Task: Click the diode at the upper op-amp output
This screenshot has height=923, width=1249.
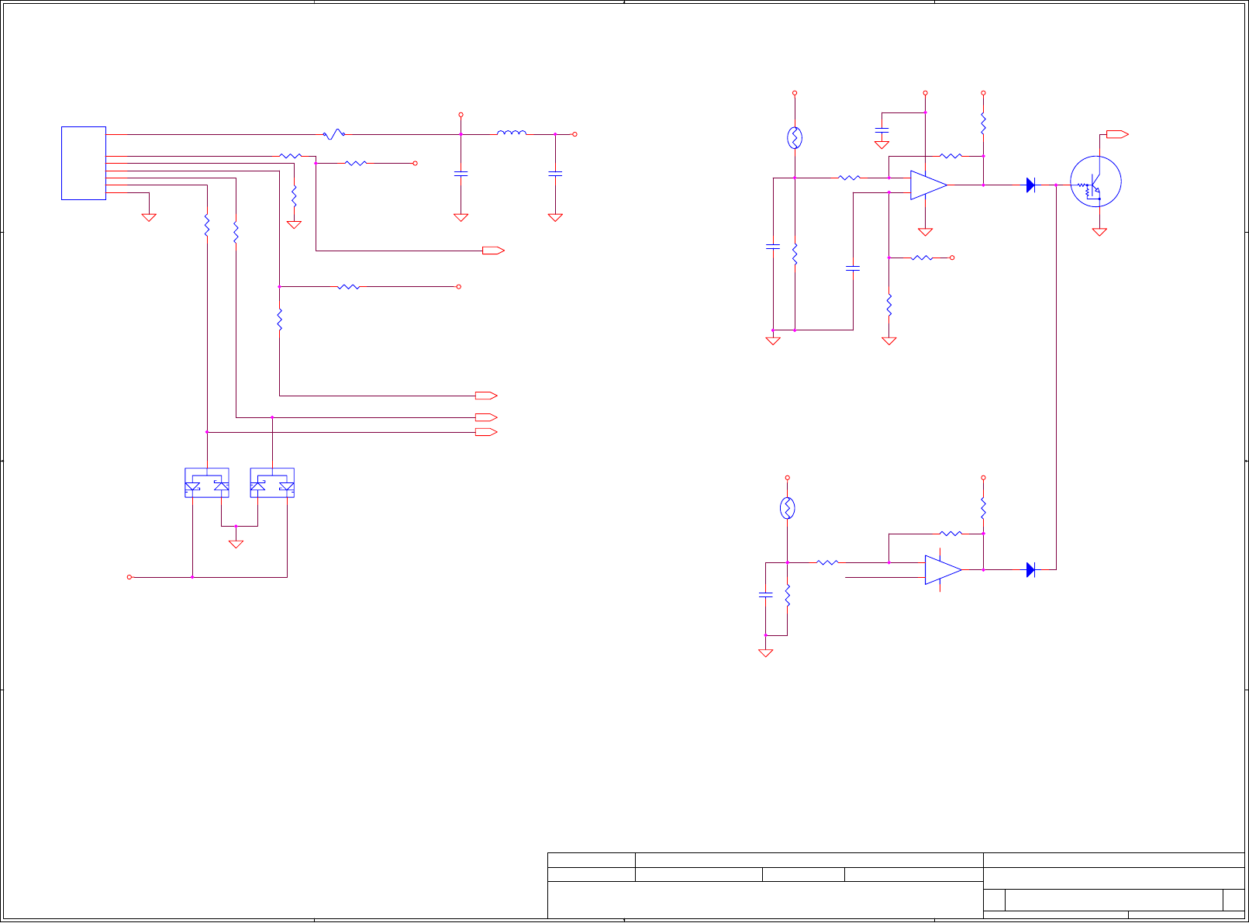Action: (x=1031, y=185)
